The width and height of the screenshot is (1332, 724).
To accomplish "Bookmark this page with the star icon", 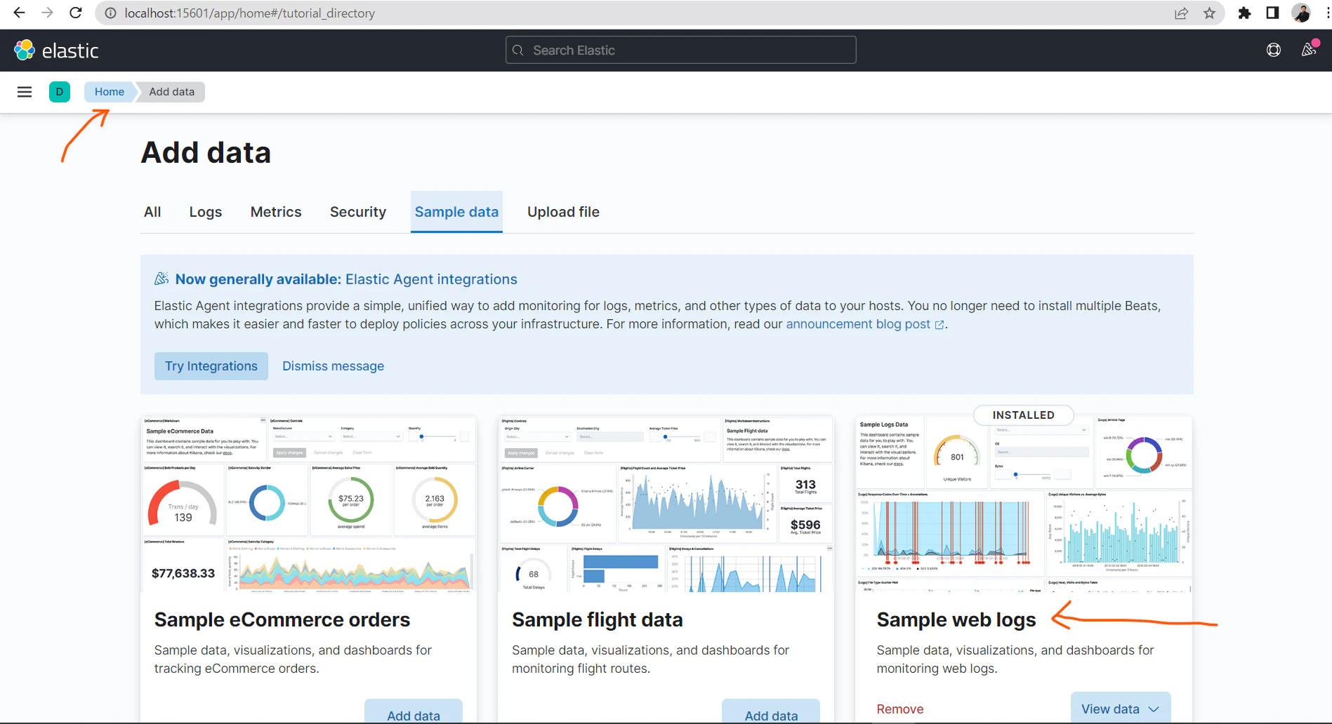I will click(1209, 13).
